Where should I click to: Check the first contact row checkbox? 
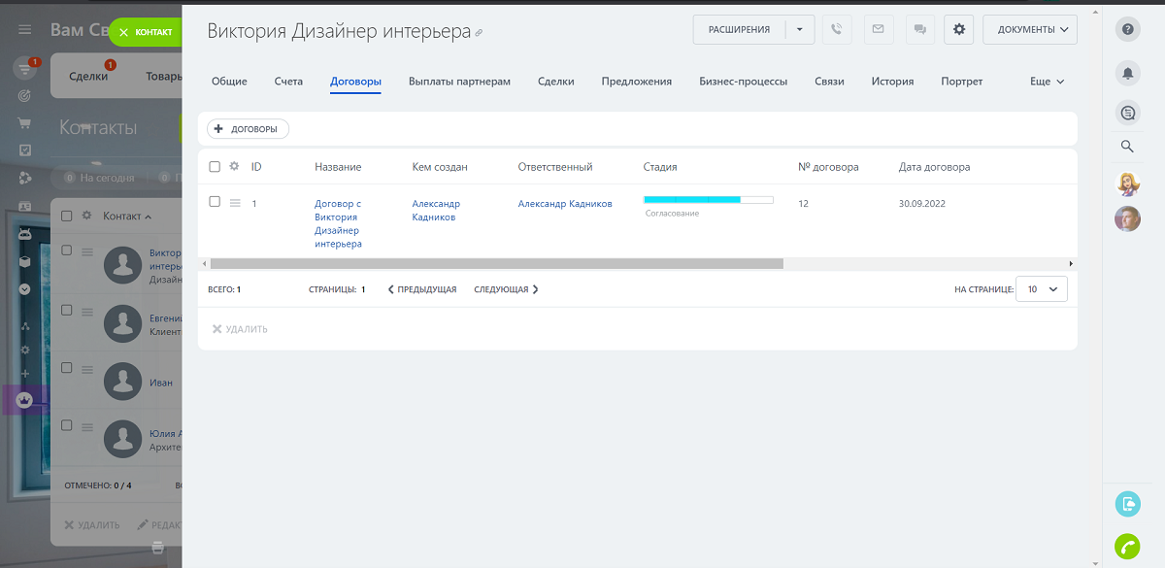[x=67, y=251]
